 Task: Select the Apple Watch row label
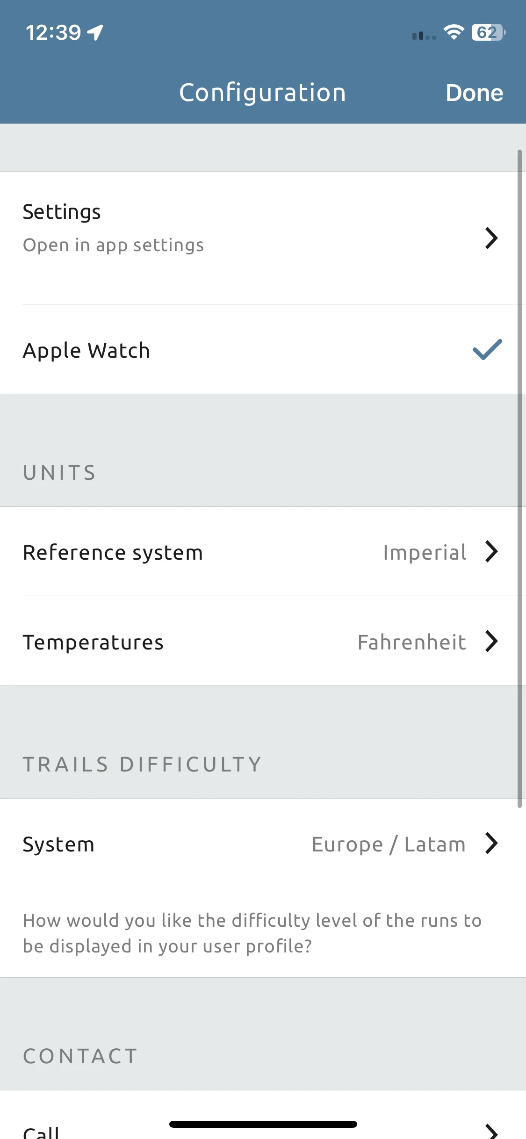(x=86, y=351)
